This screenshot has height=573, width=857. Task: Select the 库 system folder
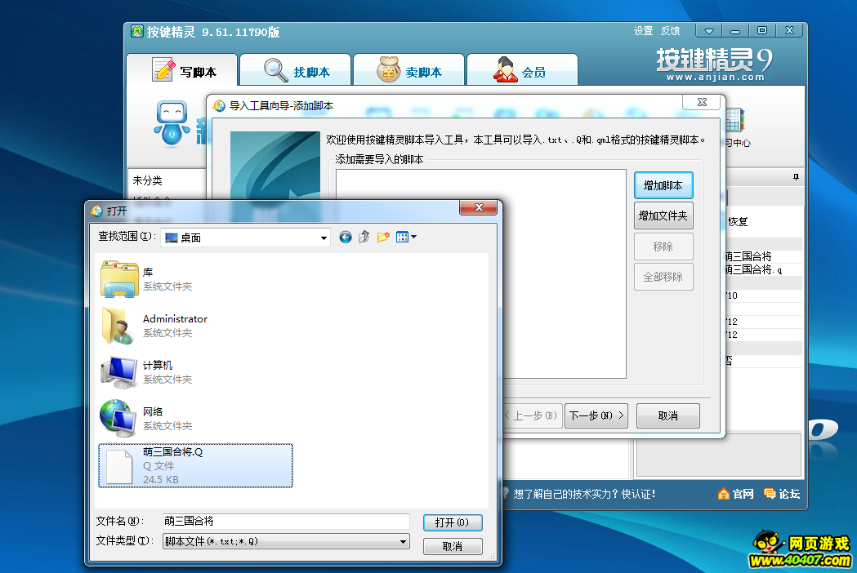(147, 279)
